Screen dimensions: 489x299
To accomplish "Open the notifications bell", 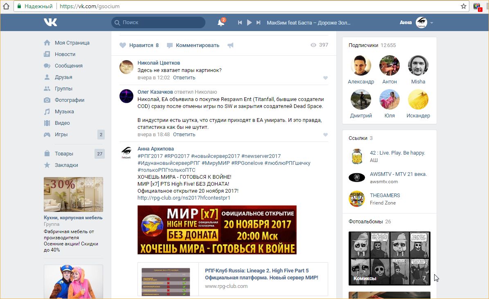I will click(221, 23).
